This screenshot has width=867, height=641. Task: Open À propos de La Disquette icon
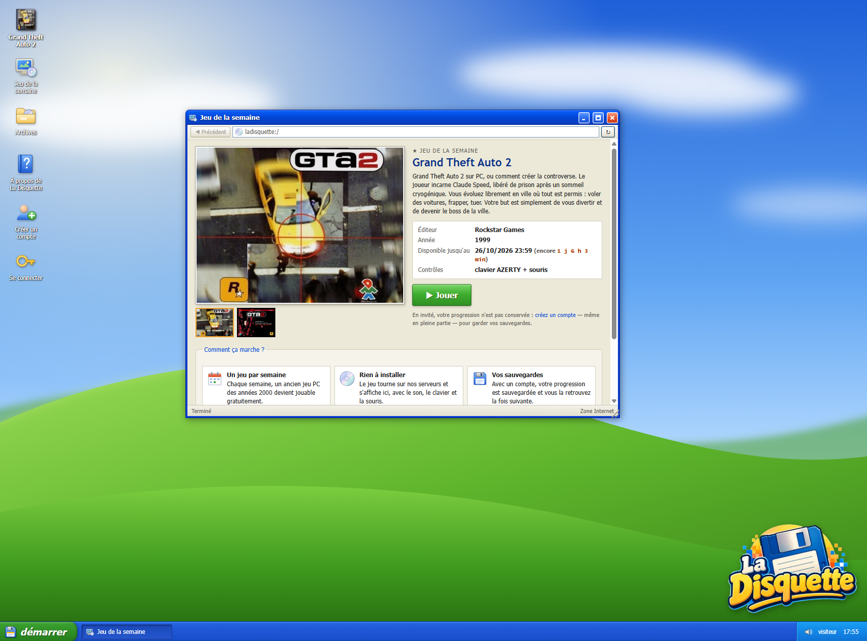click(x=26, y=172)
